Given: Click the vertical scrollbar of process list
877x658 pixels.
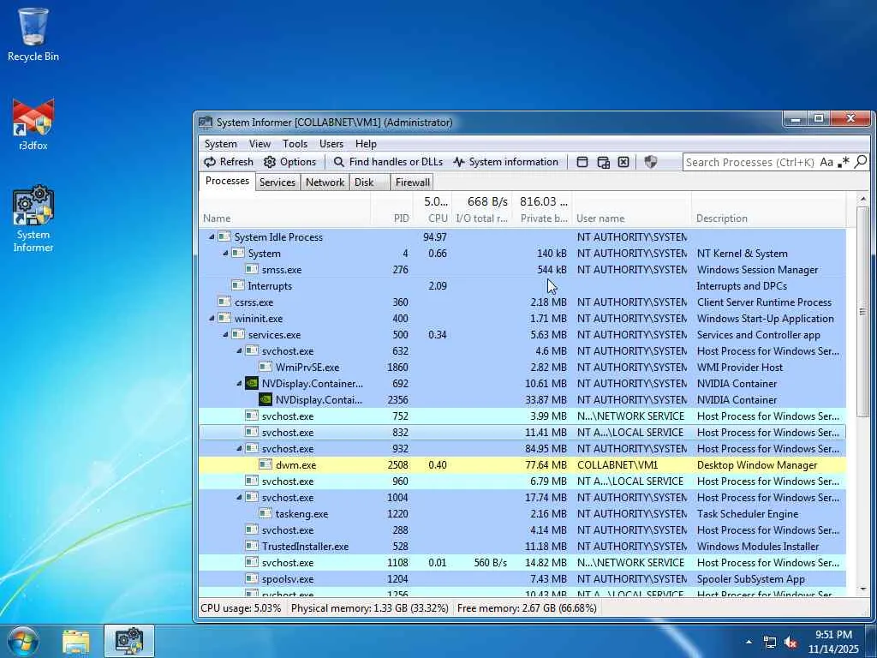Looking at the screenshot, I should [x=862, y=312].
